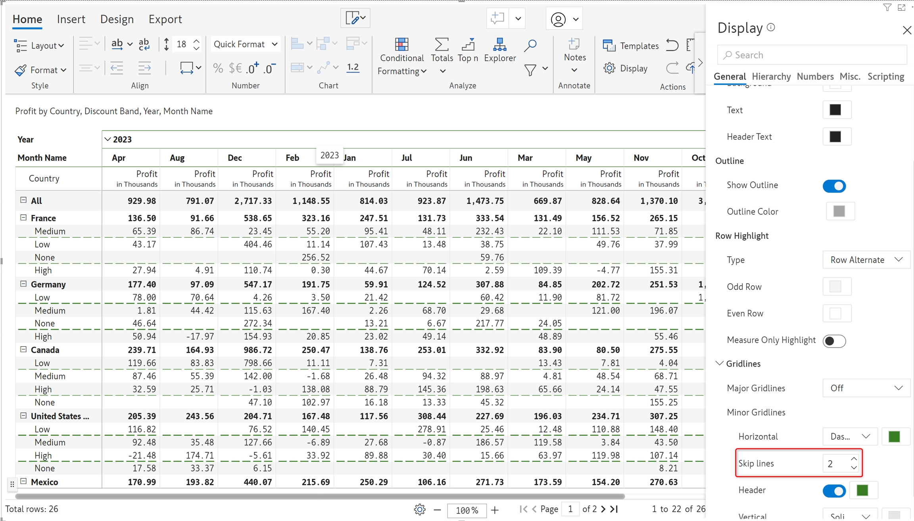Click the Notes annotate icon
The height and width of the screenshot is (521, 914).
pos(574,44)
